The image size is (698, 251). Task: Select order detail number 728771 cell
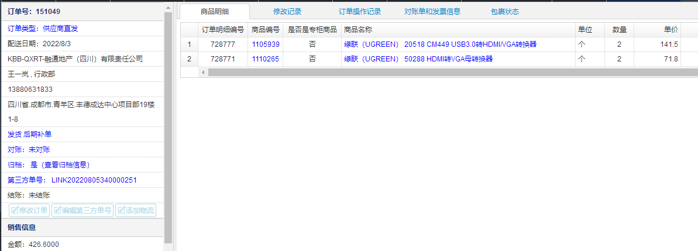click(223, 59)
